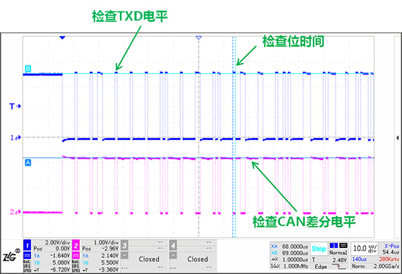Select horizontal cursor B label
Screen dimensions: 402x274
27,69
